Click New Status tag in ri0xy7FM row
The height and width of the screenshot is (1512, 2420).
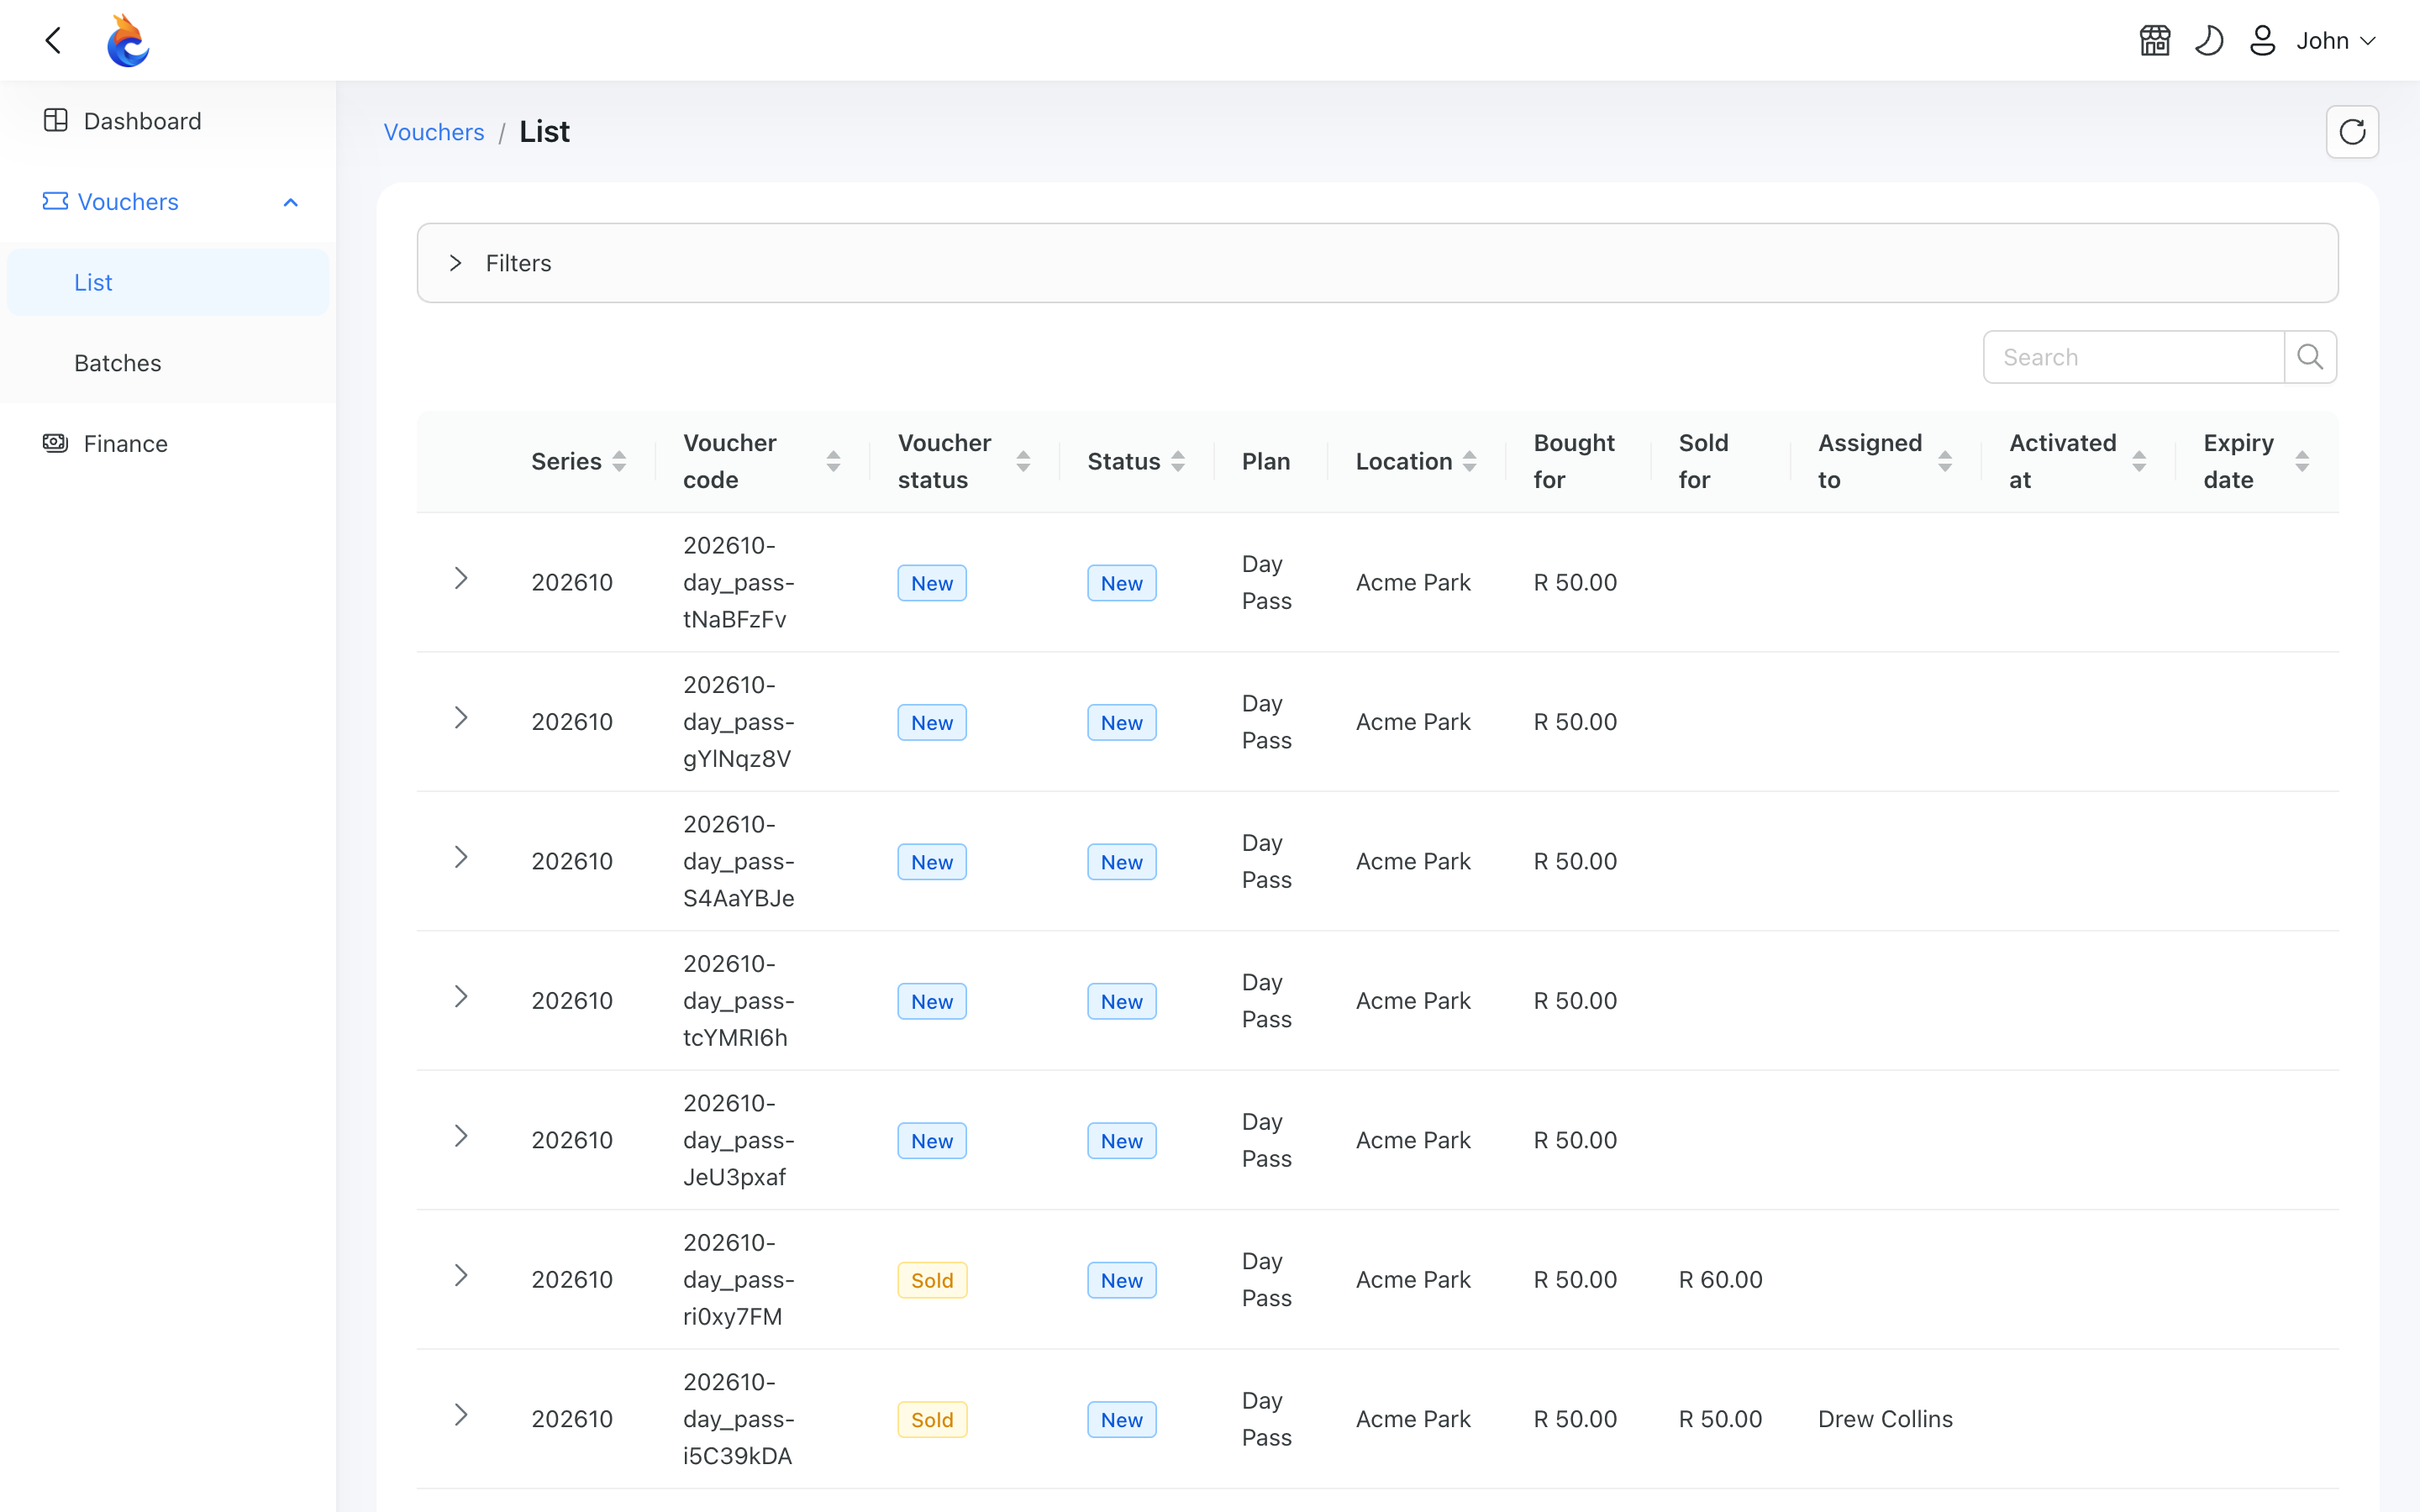1122,1280
